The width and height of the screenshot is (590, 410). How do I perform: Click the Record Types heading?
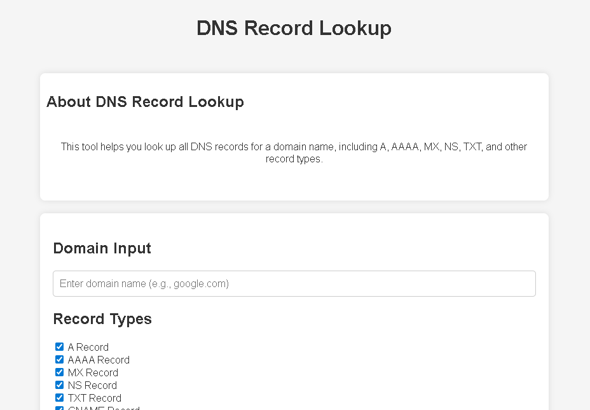click(x=102, y=319)
